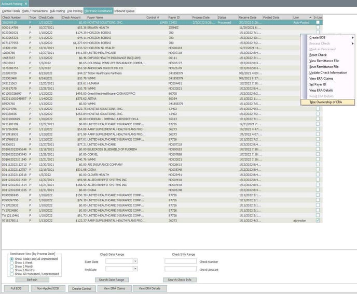Open the End Date dropdown
The height and width of the screenshot is (294, 357).
[134, 270]
